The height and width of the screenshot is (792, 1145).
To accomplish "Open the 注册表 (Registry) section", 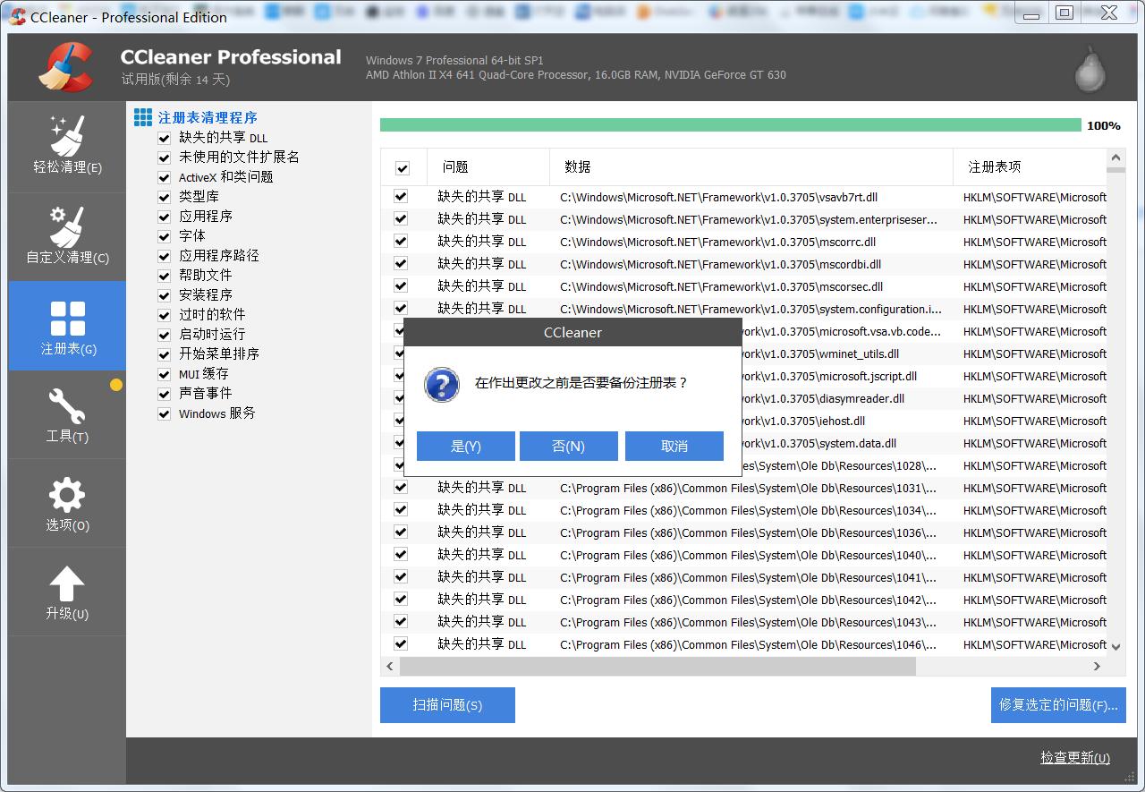I will point(67,325).
